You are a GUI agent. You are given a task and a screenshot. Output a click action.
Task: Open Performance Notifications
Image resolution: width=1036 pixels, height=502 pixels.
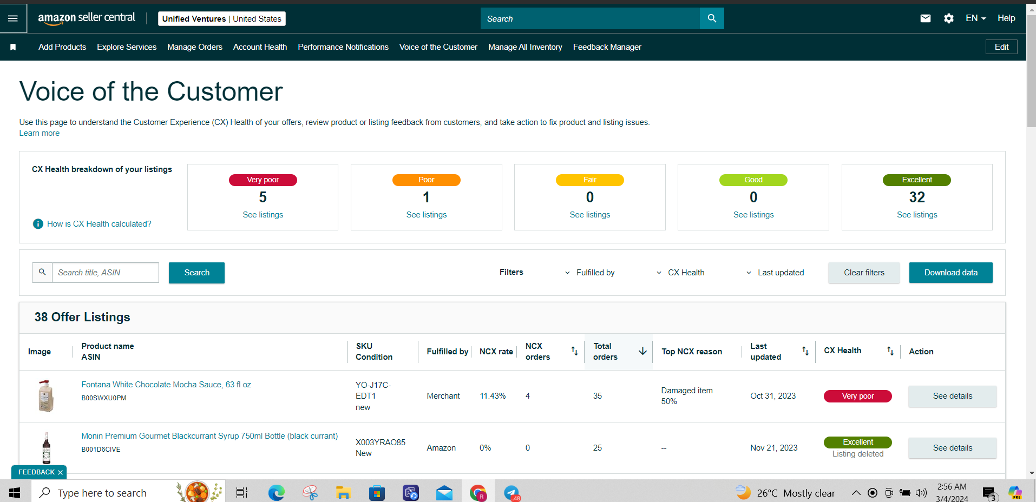click(x=343, y=47)
